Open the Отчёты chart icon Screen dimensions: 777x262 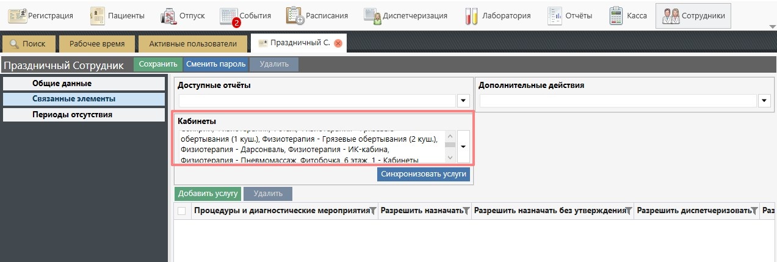pyautogui.click(x=555, y=15)
